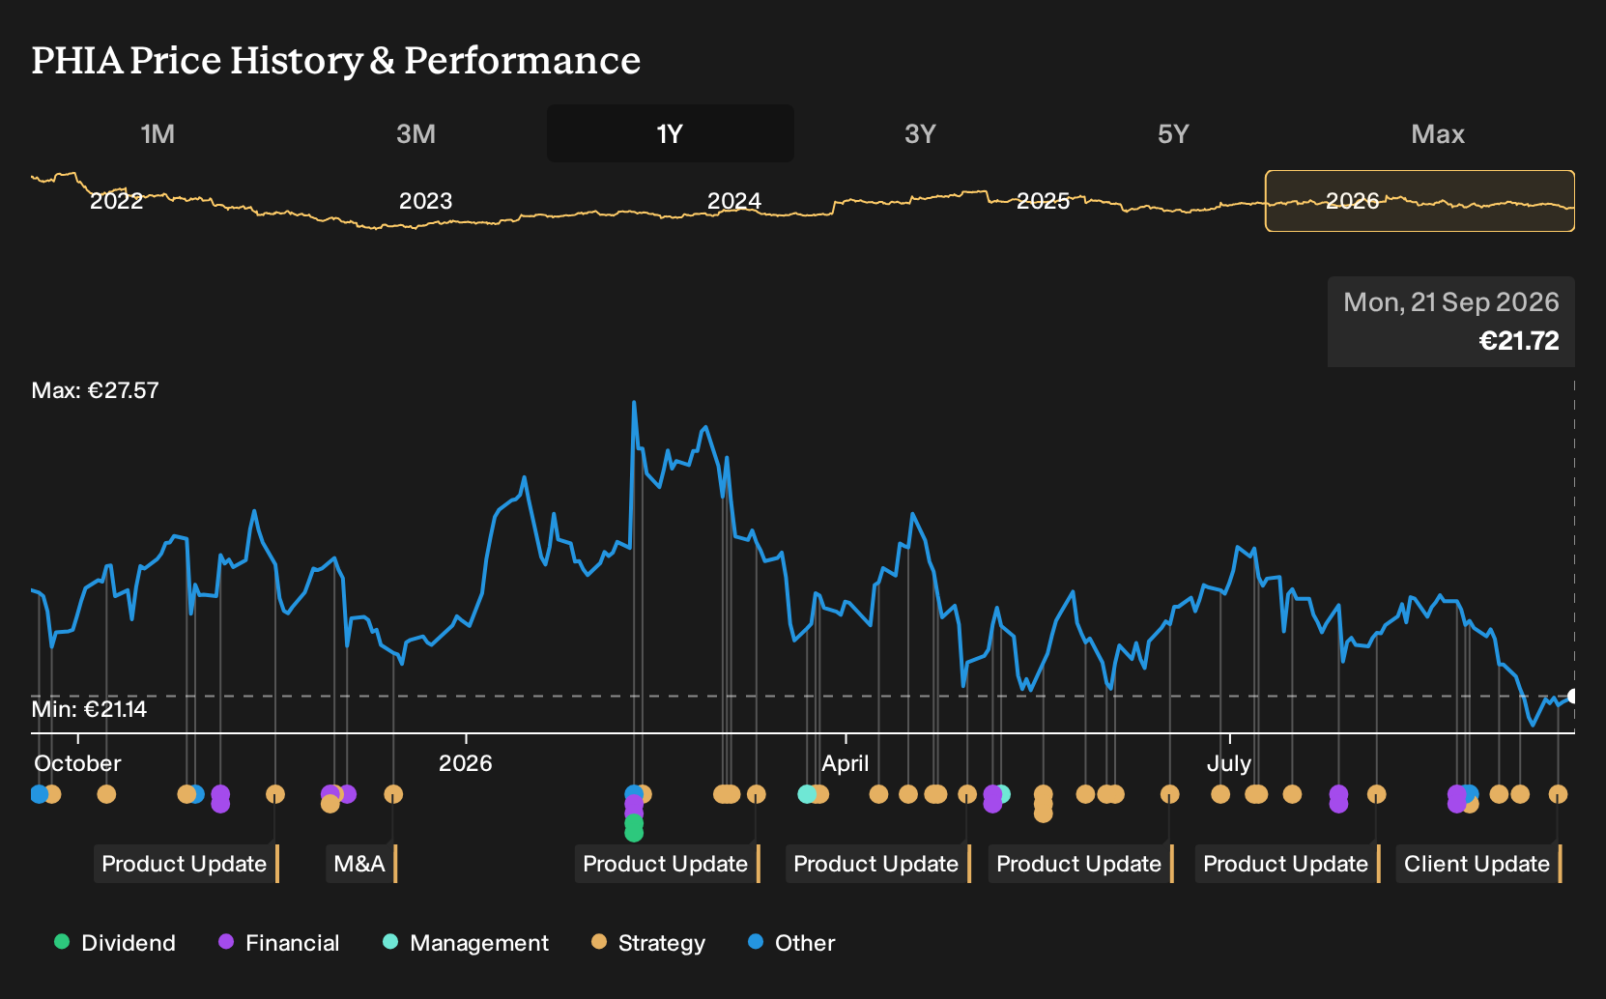Click the purple Financial dot pair in October
The image size is (1606, 999).
[x=220, y=799]
